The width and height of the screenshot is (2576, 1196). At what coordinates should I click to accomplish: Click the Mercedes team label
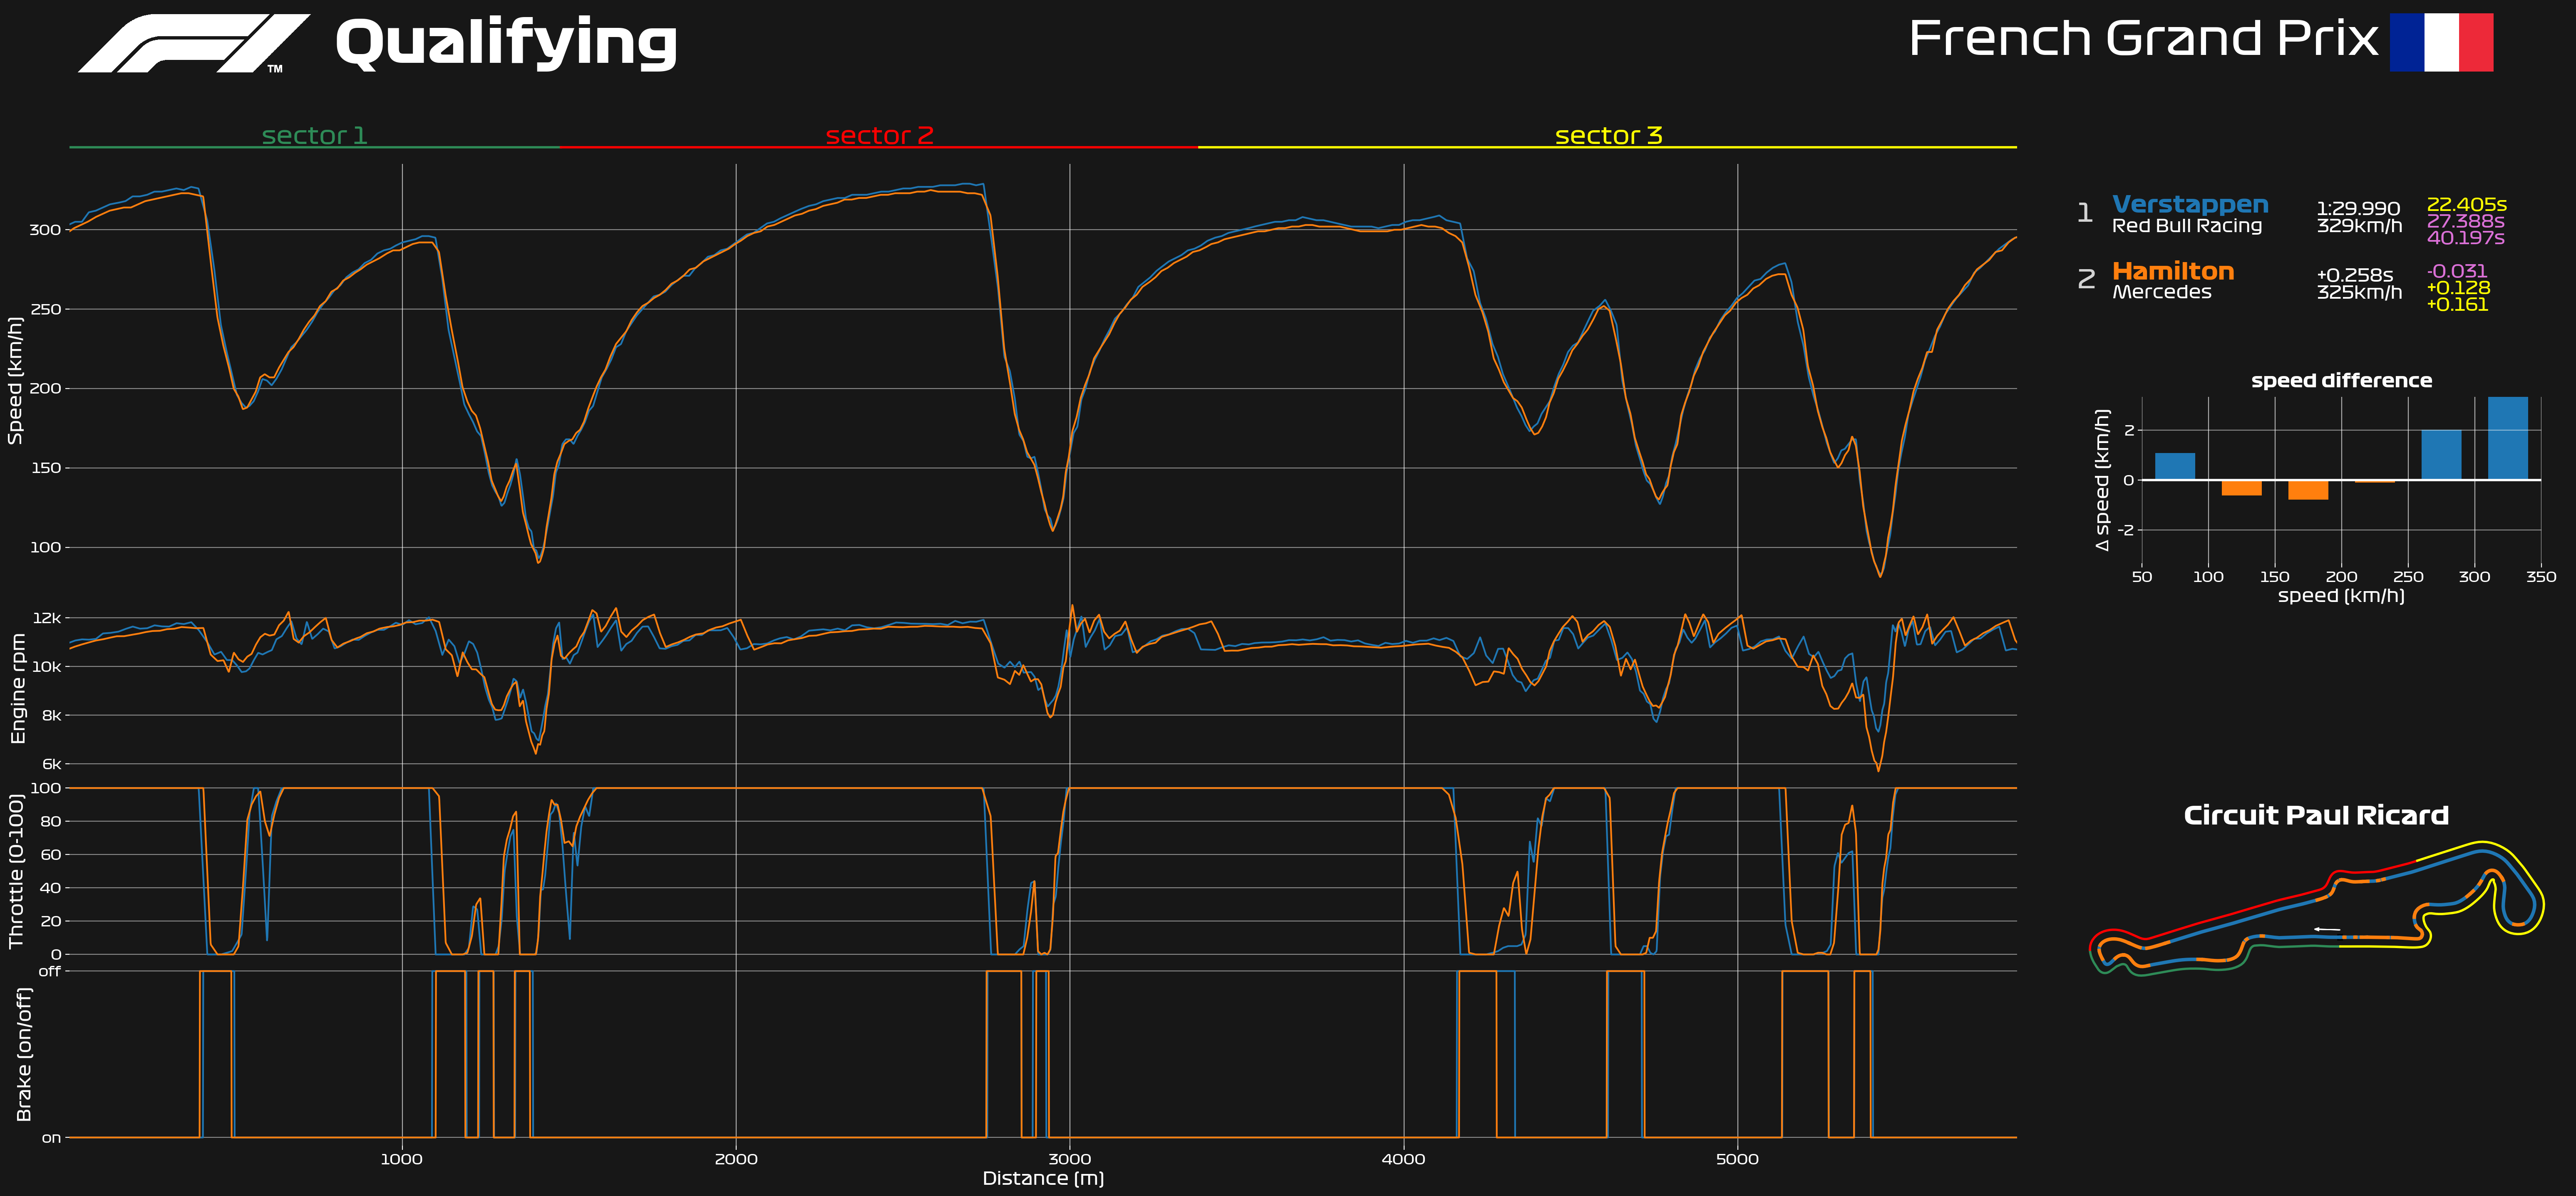(2161, 292)
